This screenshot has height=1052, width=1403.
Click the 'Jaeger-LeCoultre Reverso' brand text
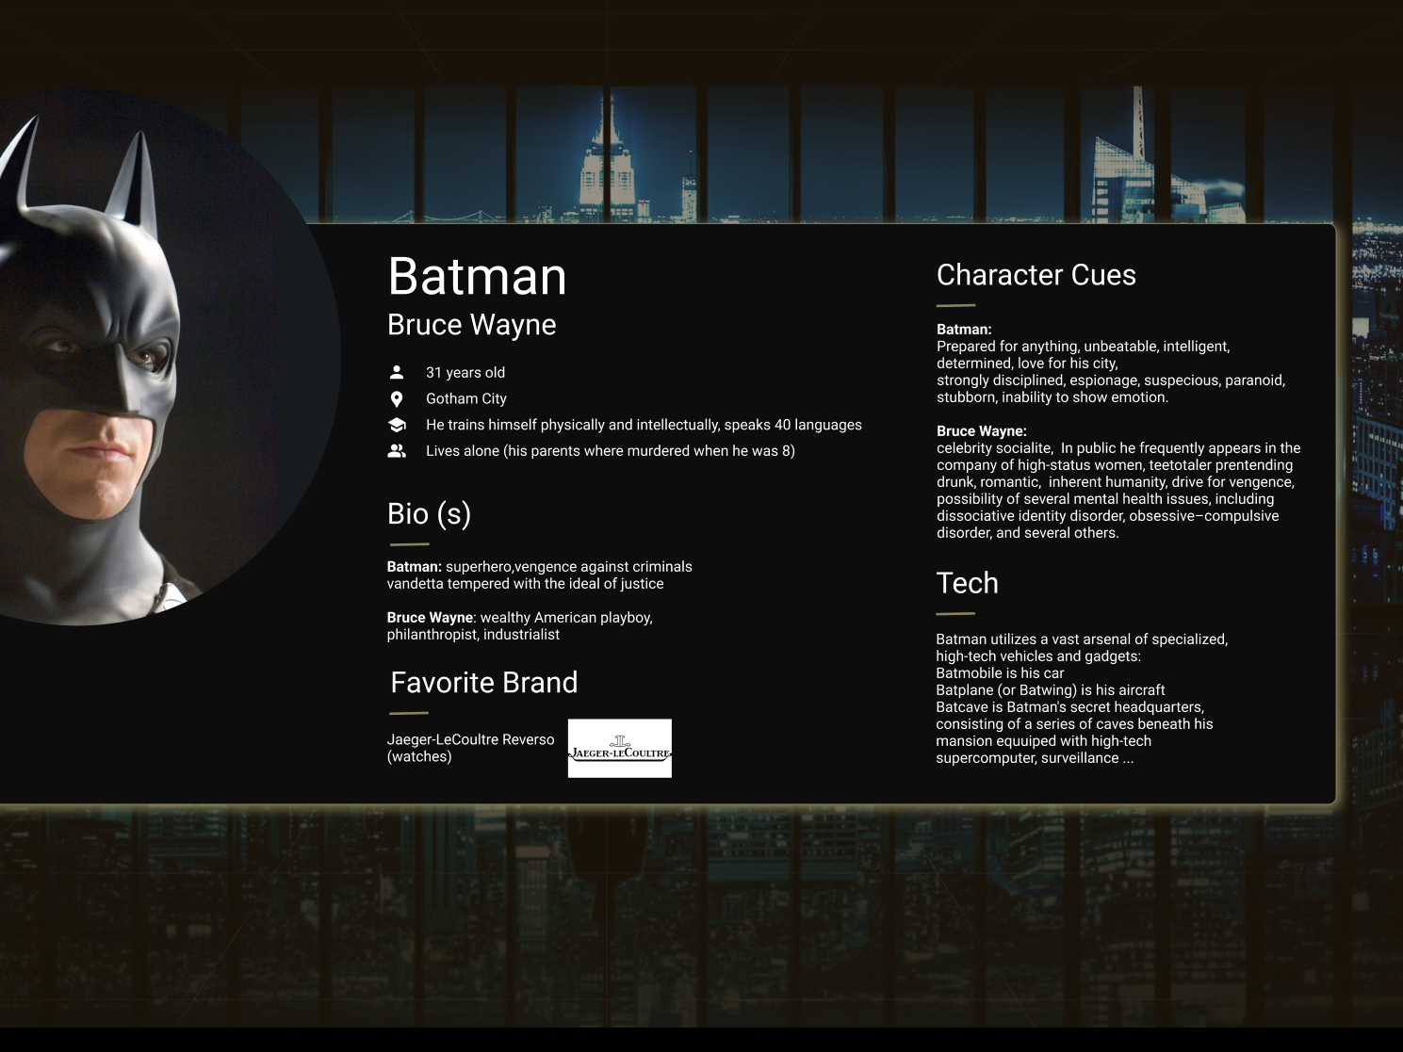(x=471, y=739)
